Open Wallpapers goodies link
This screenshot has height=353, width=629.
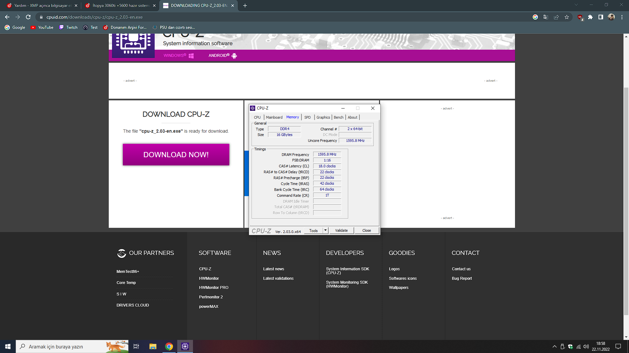point(399,288)
